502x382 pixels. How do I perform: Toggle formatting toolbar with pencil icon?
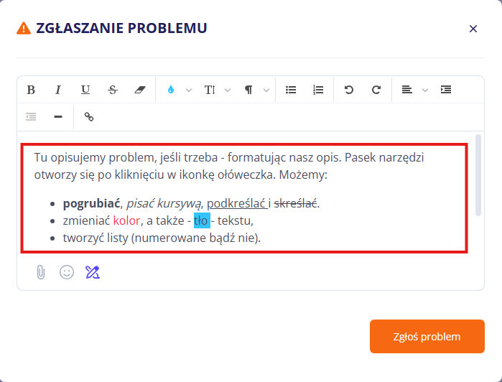(93, 272)
